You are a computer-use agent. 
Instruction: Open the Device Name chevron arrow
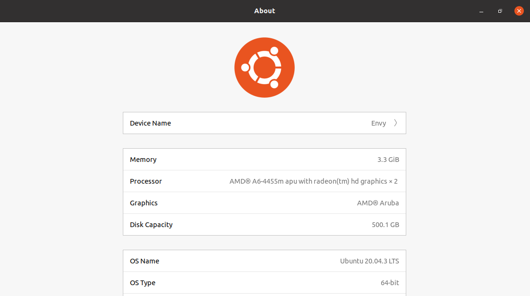(x=395, y=123)
